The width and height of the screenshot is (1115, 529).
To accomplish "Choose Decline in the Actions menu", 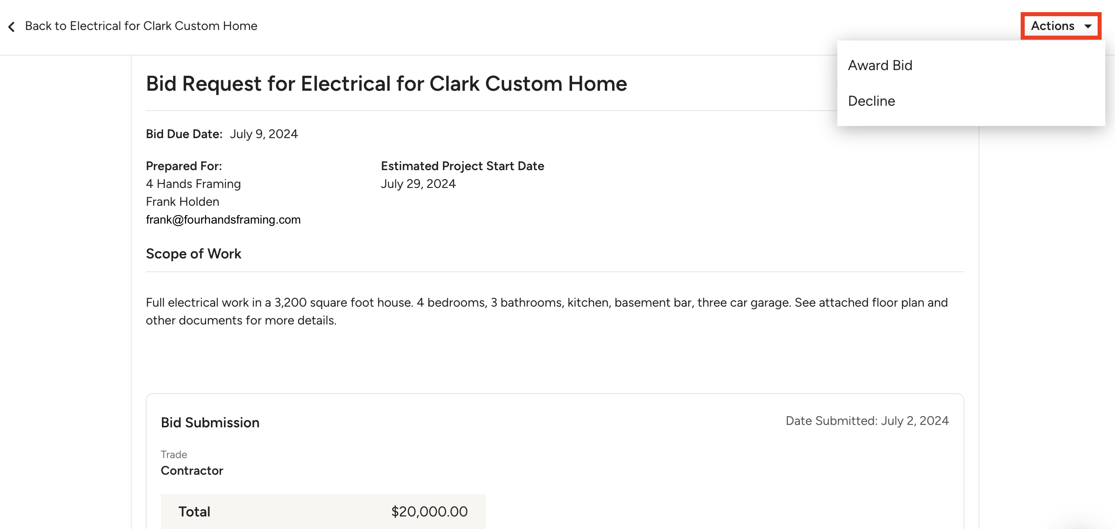I will [x=871, y=101].
